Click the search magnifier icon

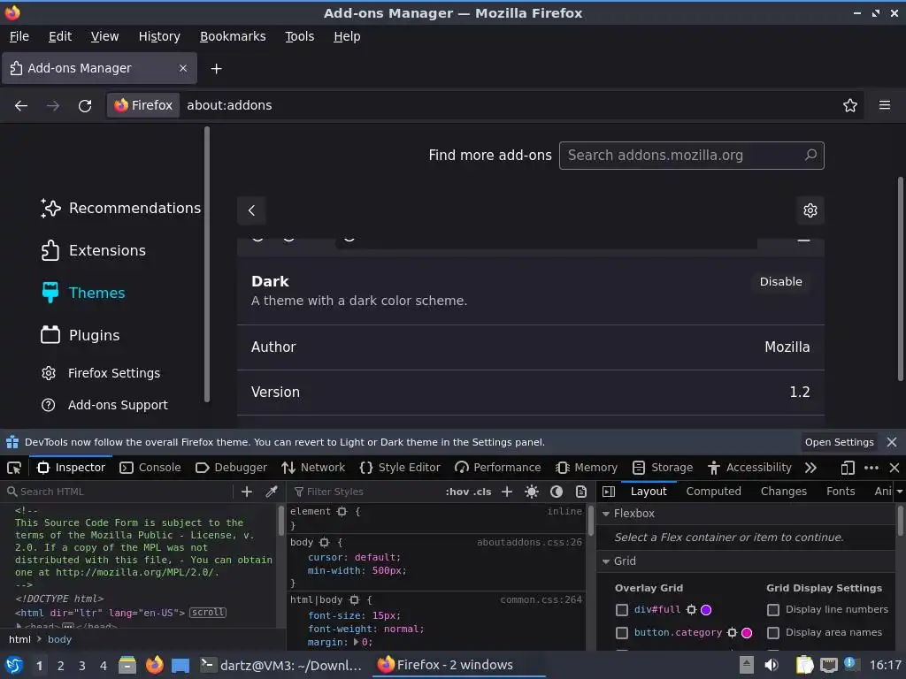pyautogui.click(x=810, y=156)
